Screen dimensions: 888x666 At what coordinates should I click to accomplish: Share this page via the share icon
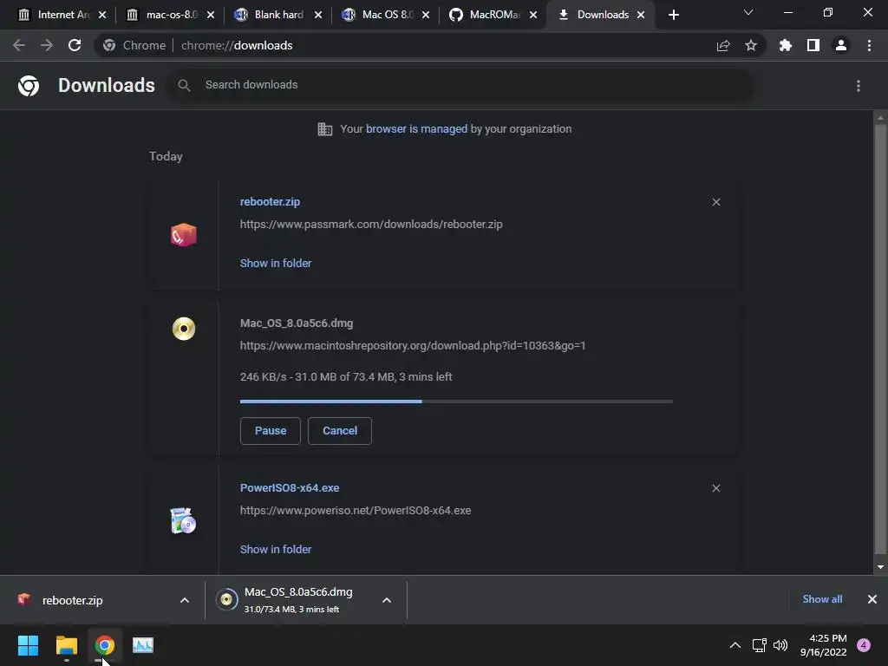coord(723,45)
